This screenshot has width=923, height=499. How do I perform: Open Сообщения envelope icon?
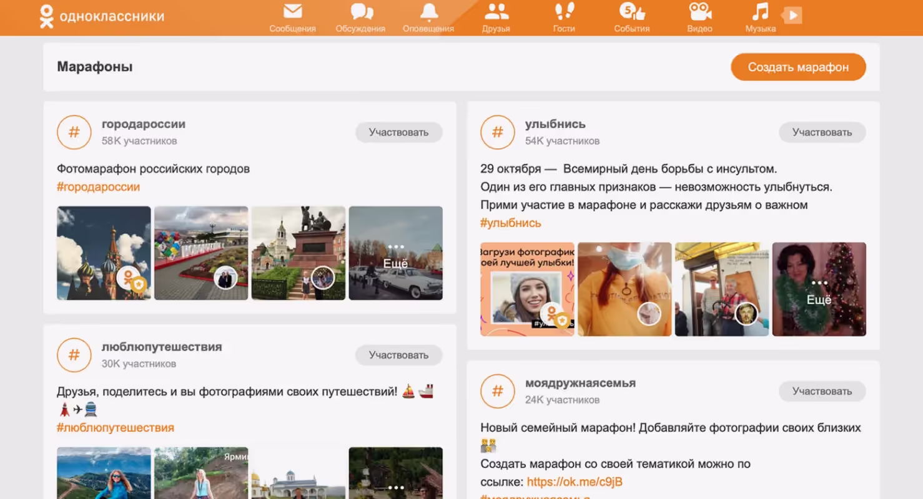pyautogui.click(x=292, y=12)
